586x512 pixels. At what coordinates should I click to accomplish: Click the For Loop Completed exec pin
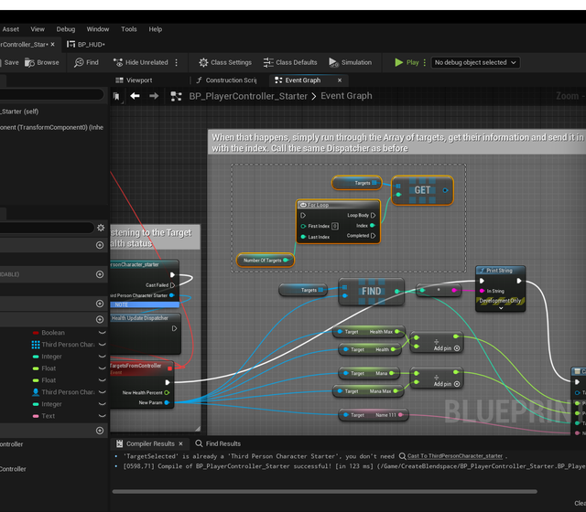373,236
